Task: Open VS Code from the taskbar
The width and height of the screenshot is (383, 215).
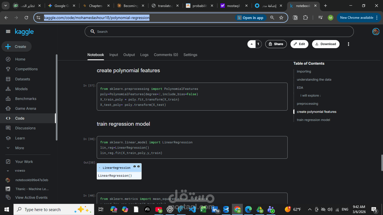Action: click(192, 209)
